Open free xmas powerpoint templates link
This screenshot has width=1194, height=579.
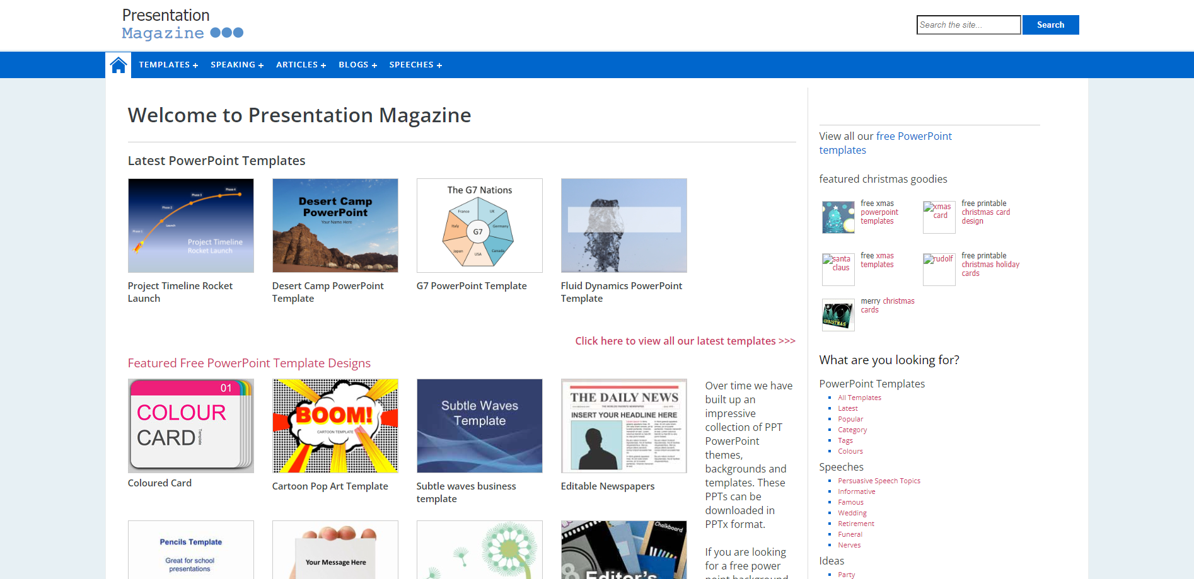click(x=879, y=212)
